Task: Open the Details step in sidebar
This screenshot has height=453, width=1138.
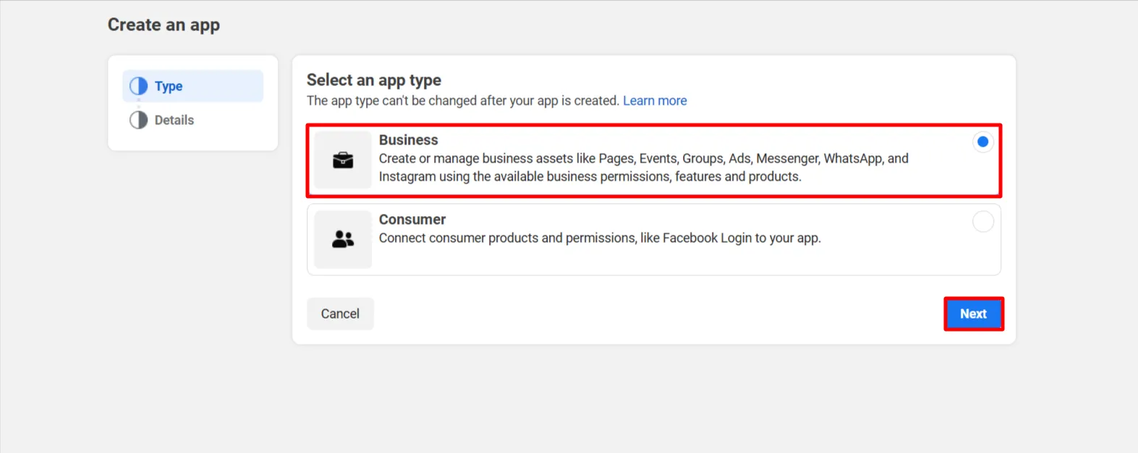Action: (x=192, y=120)
